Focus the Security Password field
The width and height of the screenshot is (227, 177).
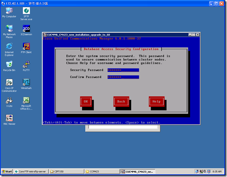(123, 70)
